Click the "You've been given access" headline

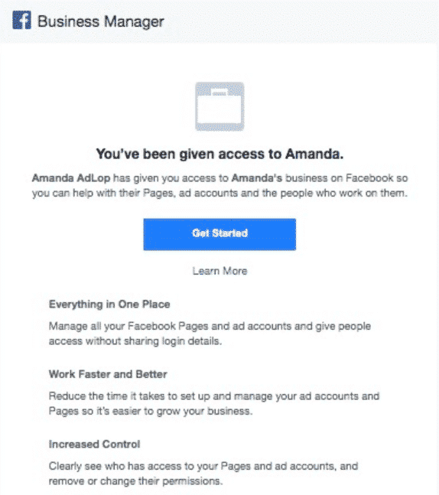pos(219,154)
